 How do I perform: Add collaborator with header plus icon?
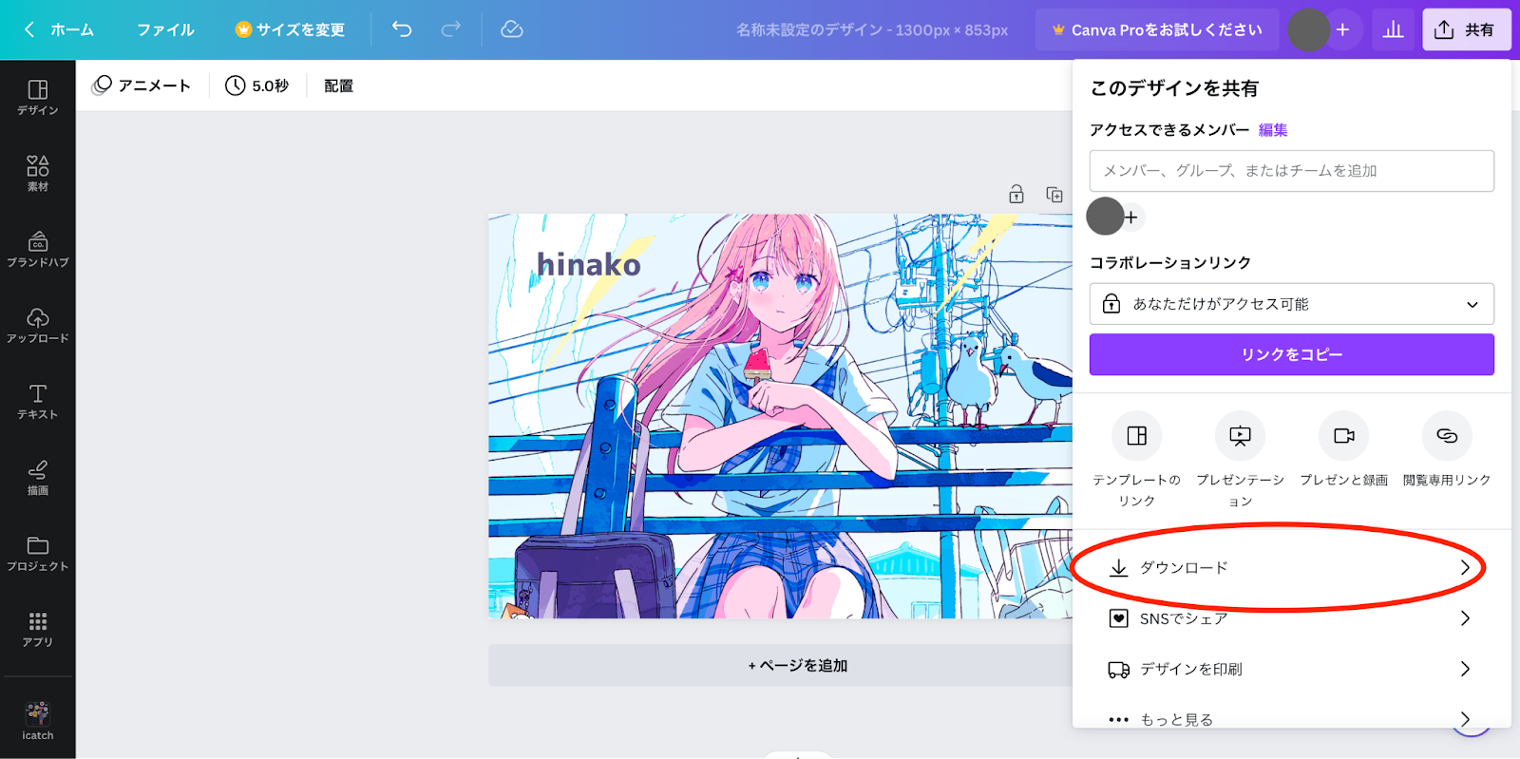coord(1343,29)
